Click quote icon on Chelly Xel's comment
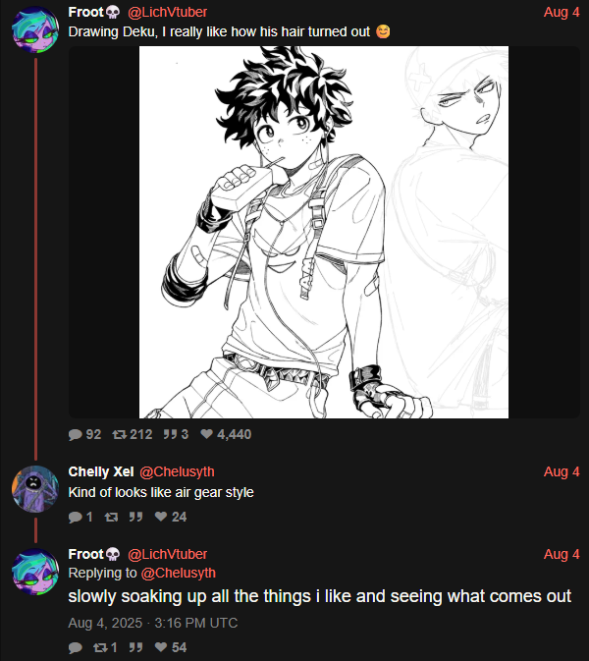Image resolution: width=589 pixels, height=661 pixels. tap(135, 517)
